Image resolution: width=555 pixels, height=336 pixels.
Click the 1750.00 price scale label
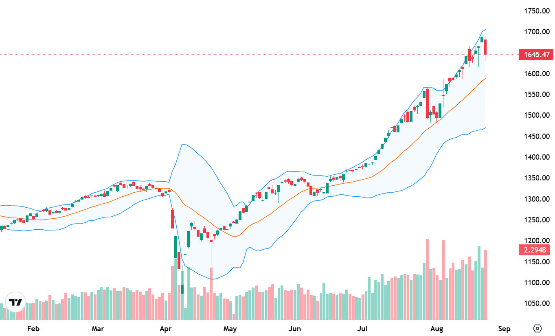[x=537, y=11]
